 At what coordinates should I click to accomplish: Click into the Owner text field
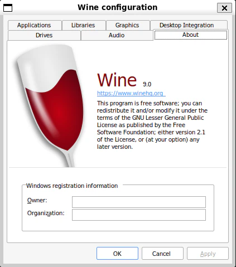point(139,202)
